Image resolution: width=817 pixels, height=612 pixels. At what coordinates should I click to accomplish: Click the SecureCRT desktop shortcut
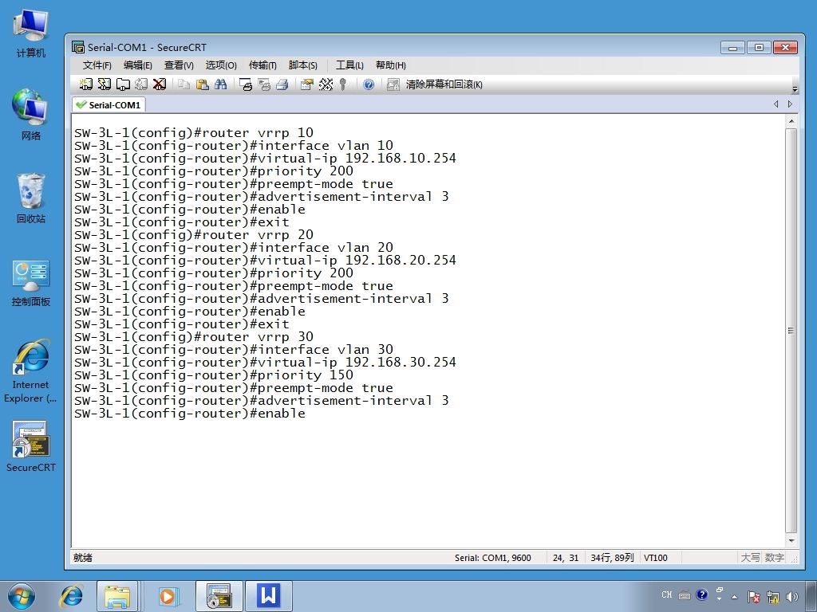31,446
